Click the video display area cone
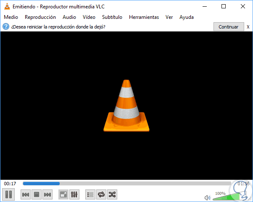Screen dimensions: 253x202 coord(126,106)
